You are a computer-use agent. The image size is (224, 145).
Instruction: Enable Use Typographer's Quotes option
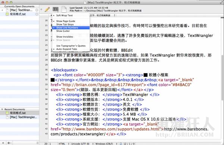click(71, 45)
